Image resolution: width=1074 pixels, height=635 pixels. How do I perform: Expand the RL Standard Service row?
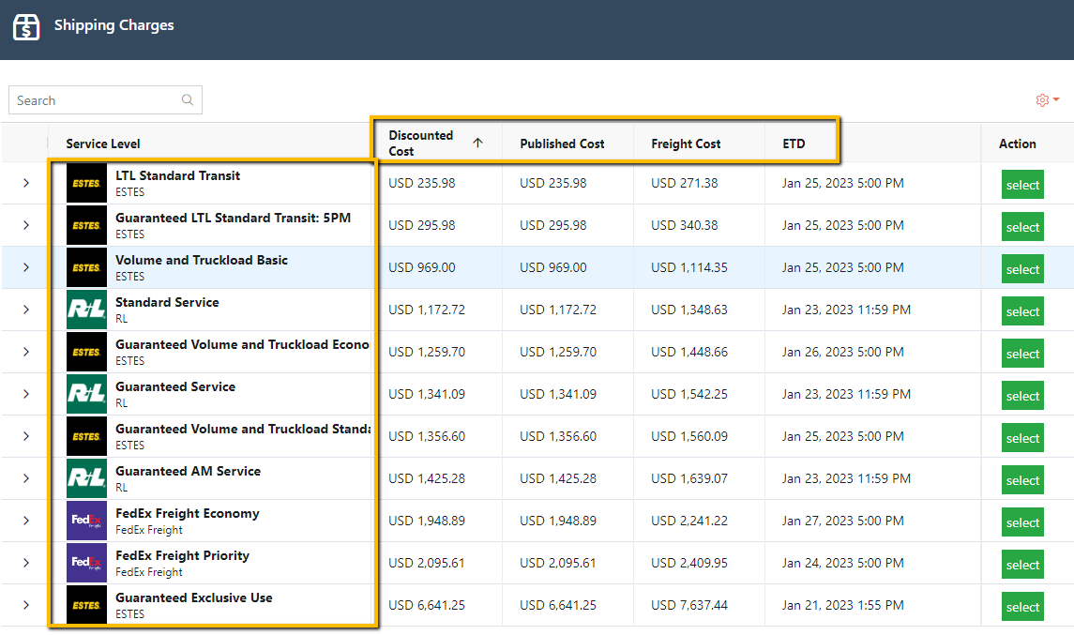pyautogui.click(x=26, y=310)
